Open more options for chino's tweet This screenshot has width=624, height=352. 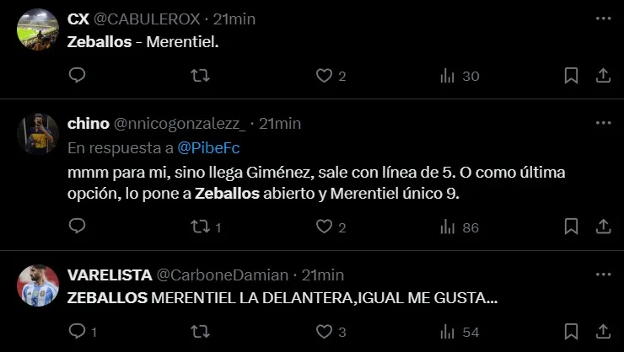pyautogui.click(x=603, y=123)
